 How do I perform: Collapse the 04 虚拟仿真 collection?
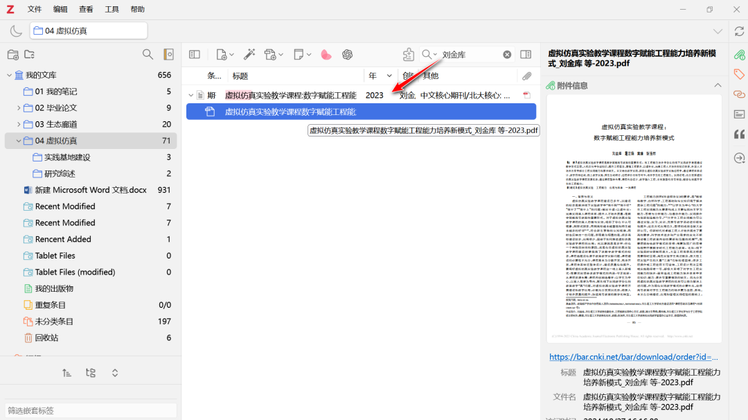[x=19, y=141]
